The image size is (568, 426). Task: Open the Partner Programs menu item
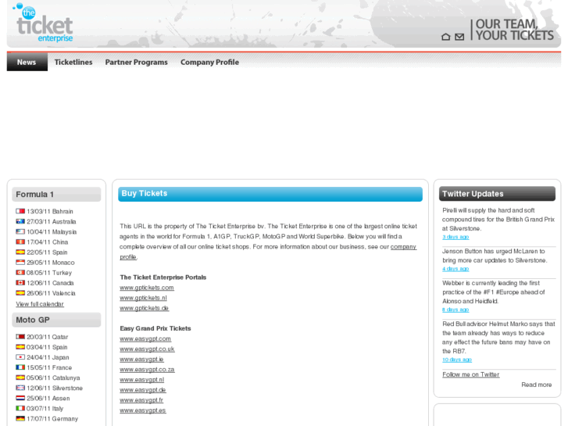tap(136, 62)
